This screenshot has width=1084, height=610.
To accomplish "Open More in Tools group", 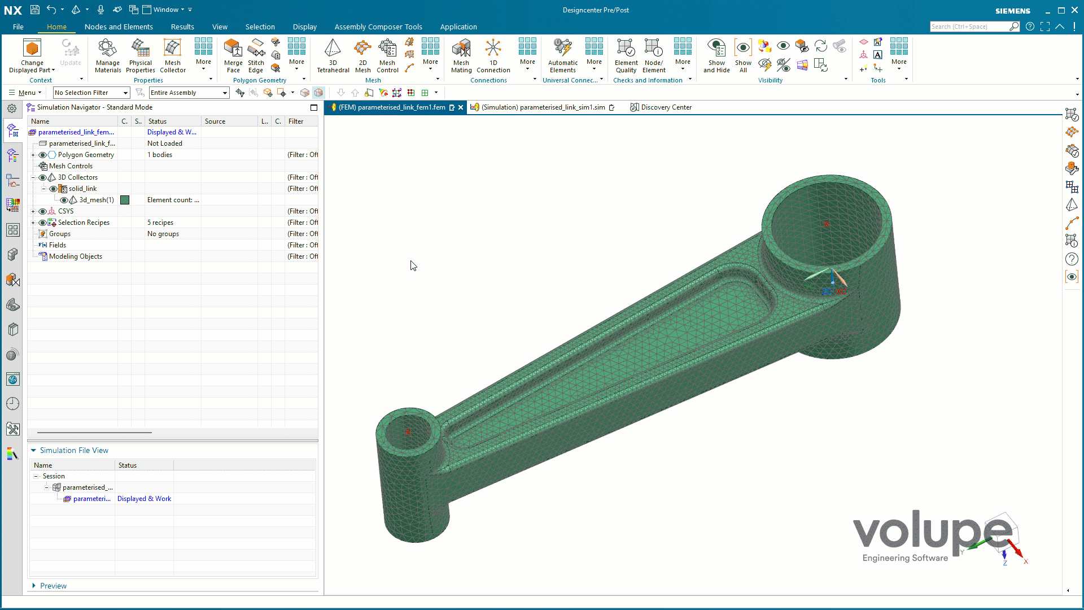I will pyautogui.click(x=899, y=55).
